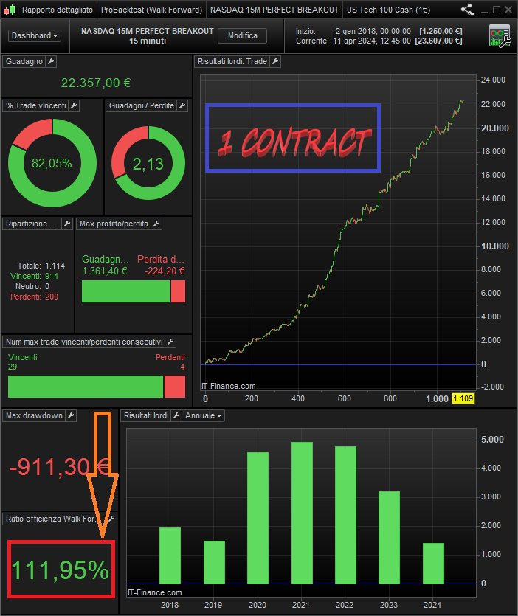Click the [1.250,00 €] starting capital text

click(x=441, y=31)
